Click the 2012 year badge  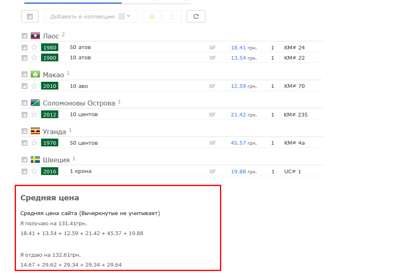[49, 115]
